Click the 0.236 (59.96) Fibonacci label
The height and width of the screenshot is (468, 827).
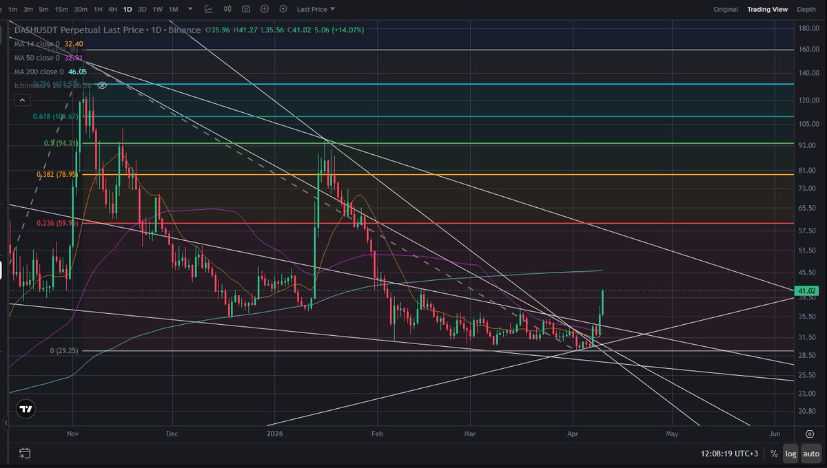click(x=57, y=223)
